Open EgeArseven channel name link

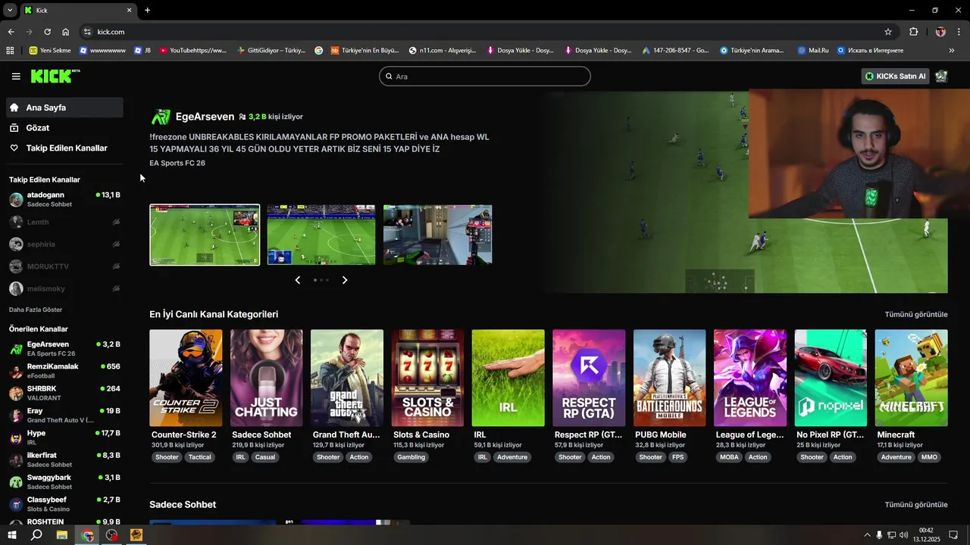point(205,117)
